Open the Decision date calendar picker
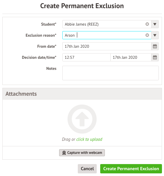 (x=155, y=57)
